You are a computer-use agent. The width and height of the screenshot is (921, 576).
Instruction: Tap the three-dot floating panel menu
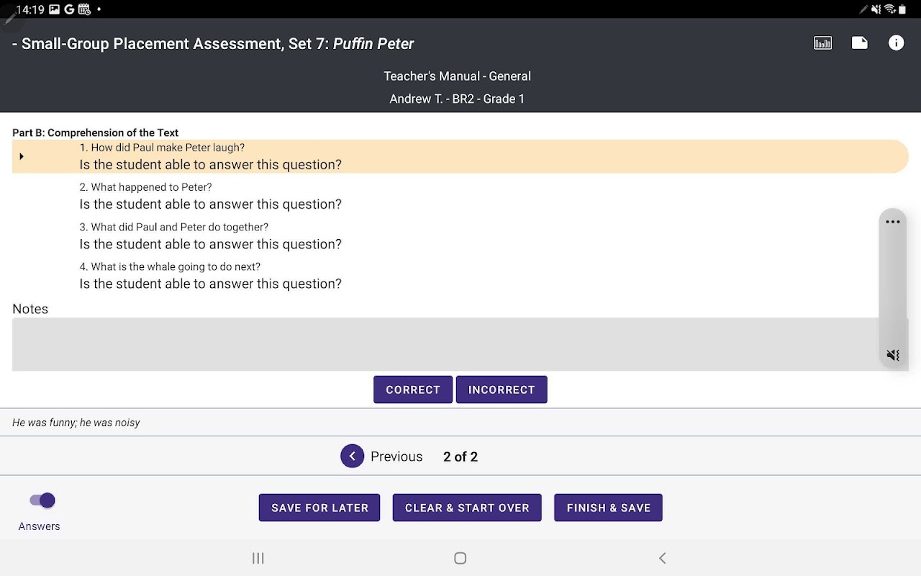click(x=893, y=222)
